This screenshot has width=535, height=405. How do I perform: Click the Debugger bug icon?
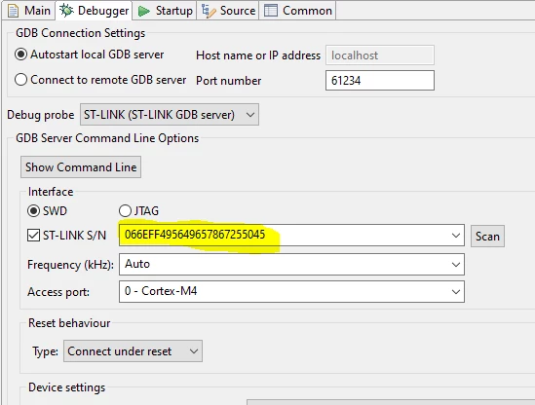[66, 11]
